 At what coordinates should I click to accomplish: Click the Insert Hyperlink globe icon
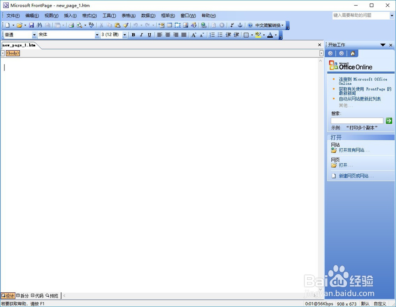click(204, 25)
